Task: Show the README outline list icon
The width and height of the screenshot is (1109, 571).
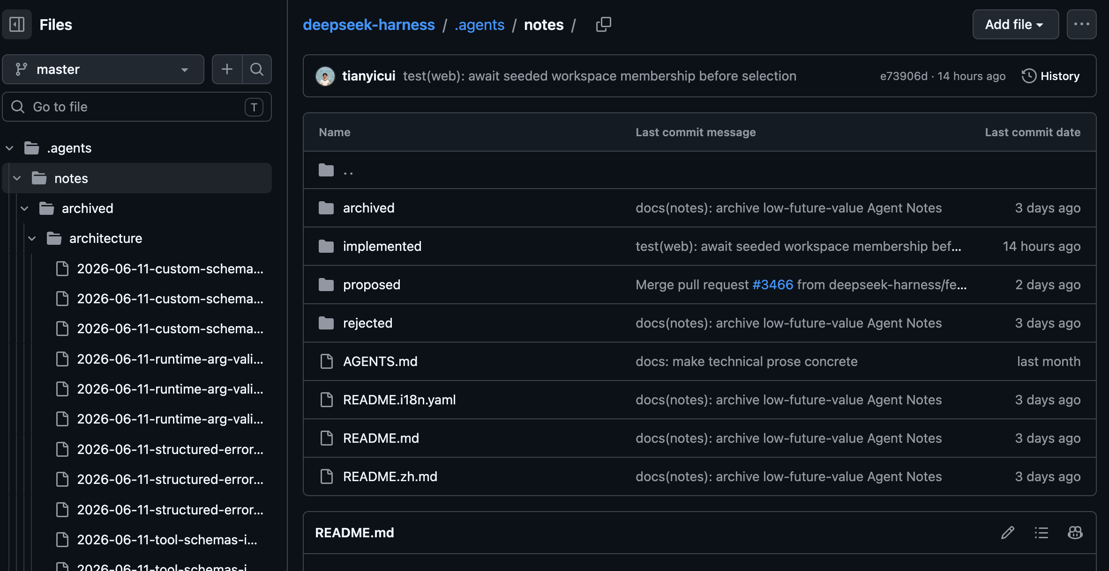Action: [x=1042, y=533]
